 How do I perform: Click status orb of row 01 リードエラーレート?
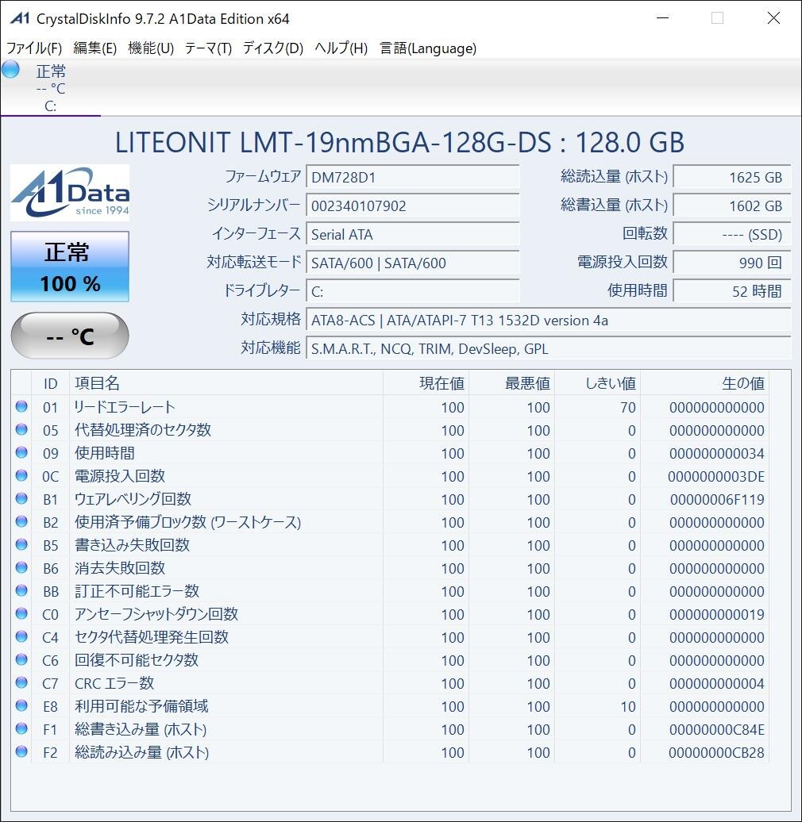click(x=21, y=406)
